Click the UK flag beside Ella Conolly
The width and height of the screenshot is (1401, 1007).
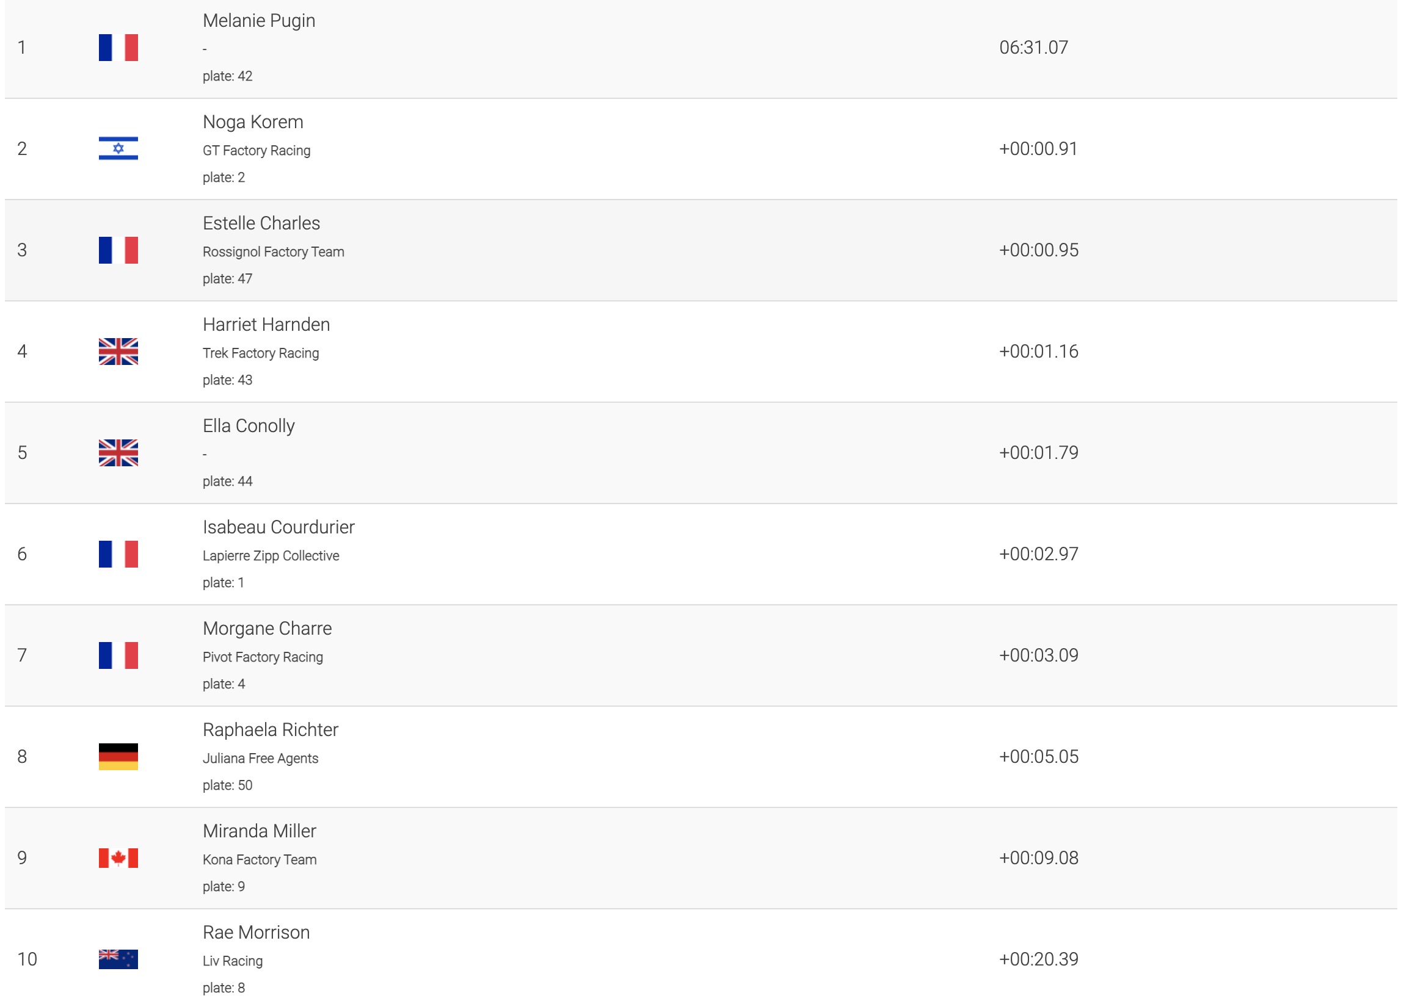click(118, 453)
